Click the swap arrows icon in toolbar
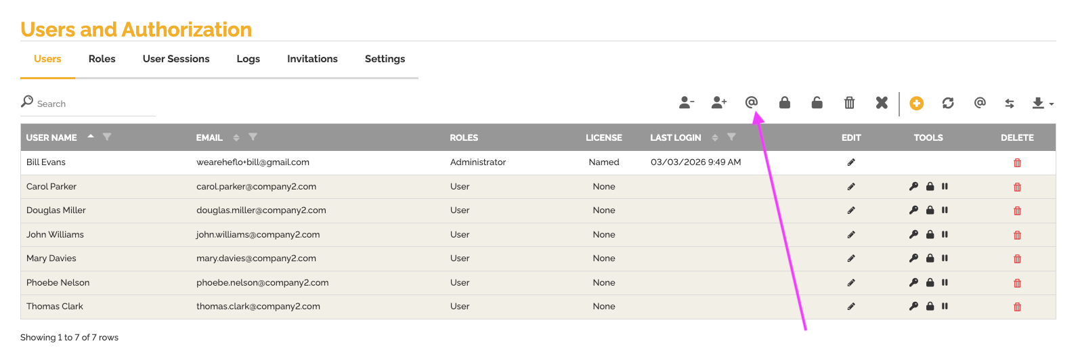1078x356 pixels. [x=1010, y=104]
